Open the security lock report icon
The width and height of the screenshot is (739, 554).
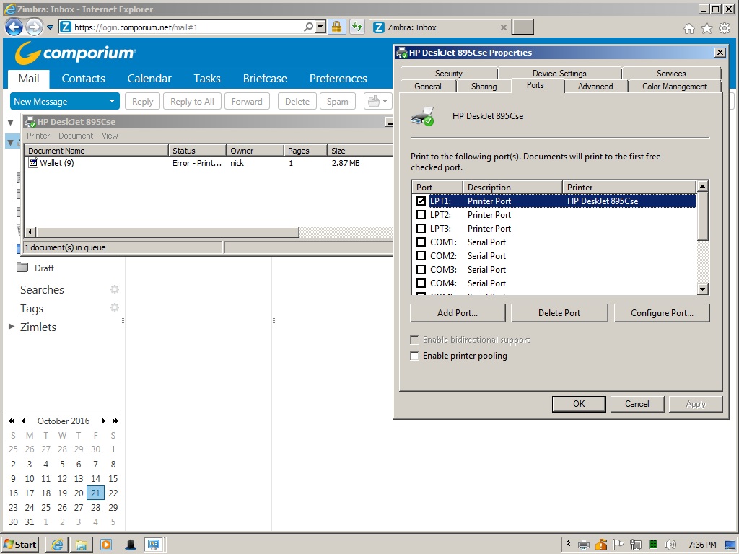click(x=336, y=27)
